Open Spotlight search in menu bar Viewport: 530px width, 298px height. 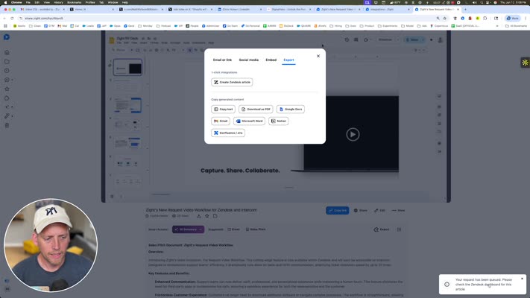482,2
